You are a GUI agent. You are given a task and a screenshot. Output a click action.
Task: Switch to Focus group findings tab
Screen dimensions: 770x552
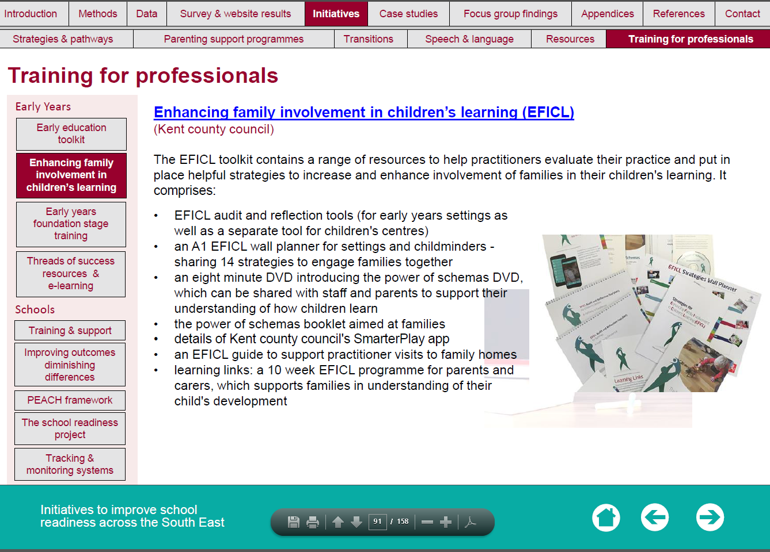(510, 14)
